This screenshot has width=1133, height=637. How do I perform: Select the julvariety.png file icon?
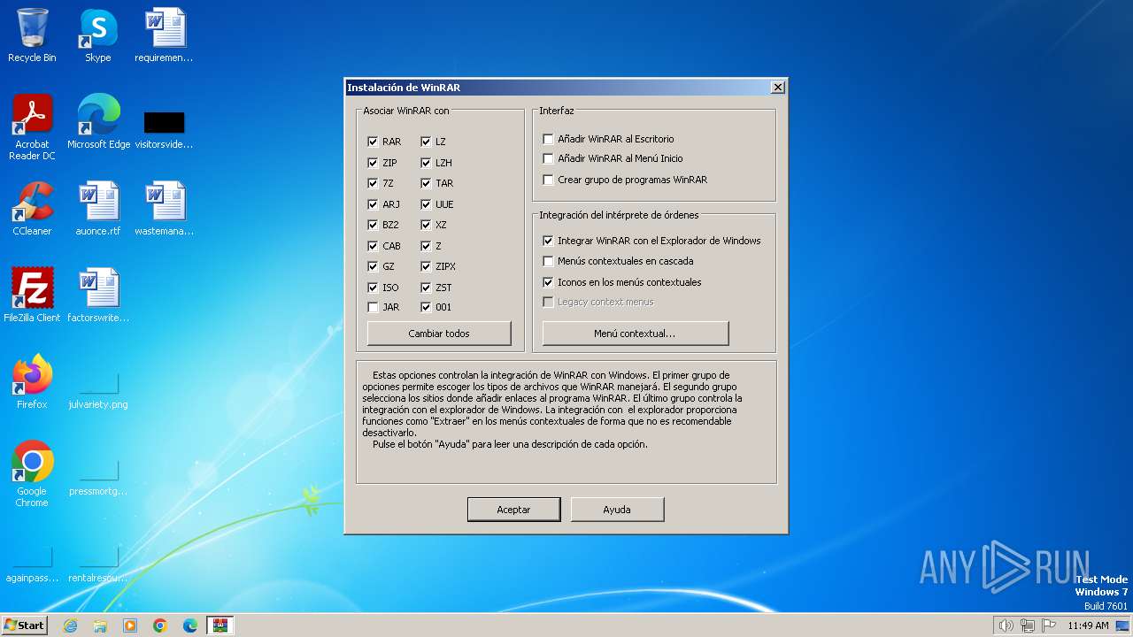pos(98,390)
